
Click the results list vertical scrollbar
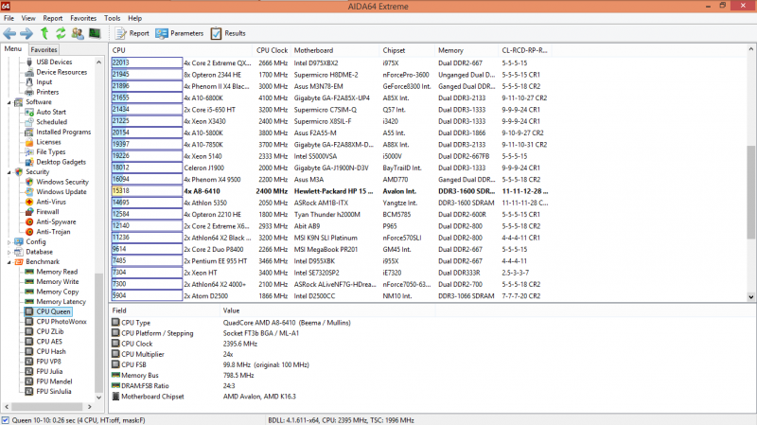[x=750, y=192]
